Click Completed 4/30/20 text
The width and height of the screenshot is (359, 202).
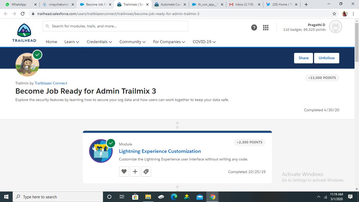point(322,110)
